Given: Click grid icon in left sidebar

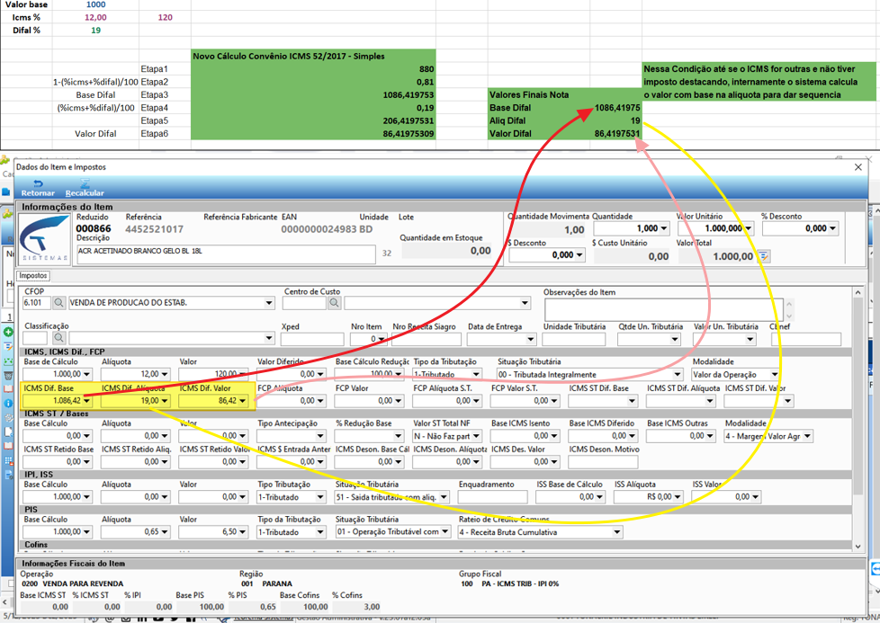Looking at the screenshot, I should [x=8, y=461].
